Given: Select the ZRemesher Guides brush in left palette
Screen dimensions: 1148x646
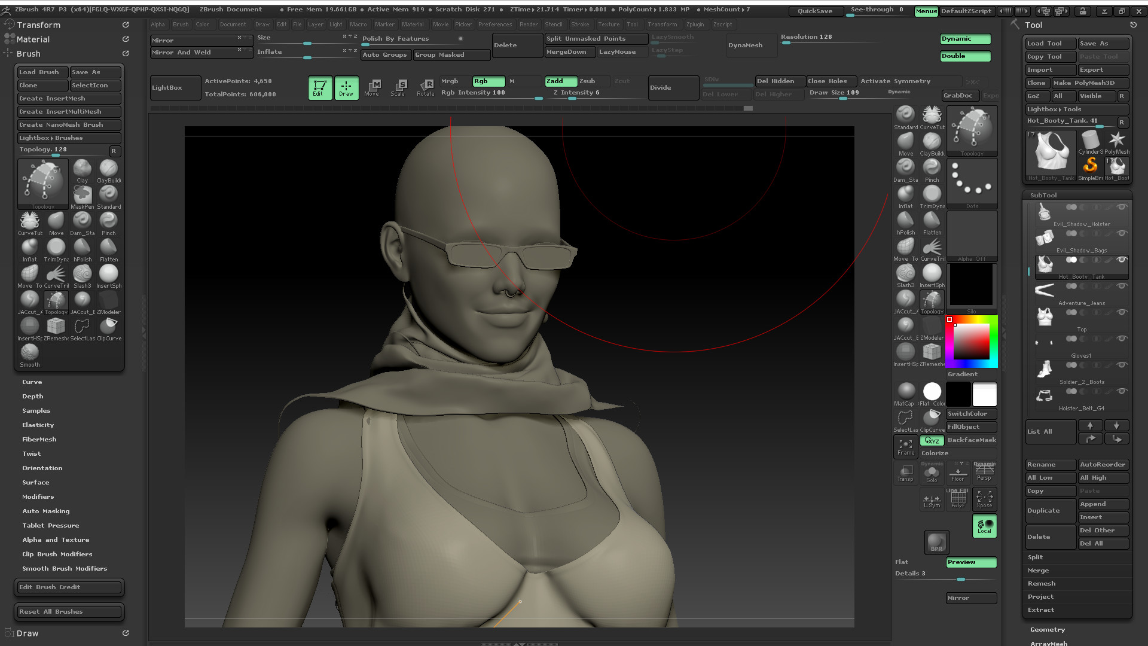Looking at the screenshot, I should [x=56, y=329].
